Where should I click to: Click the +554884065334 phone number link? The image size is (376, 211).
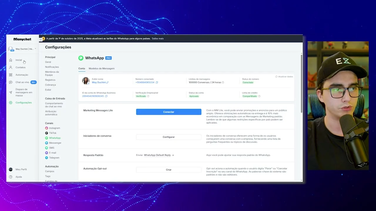tap(145, 83)
